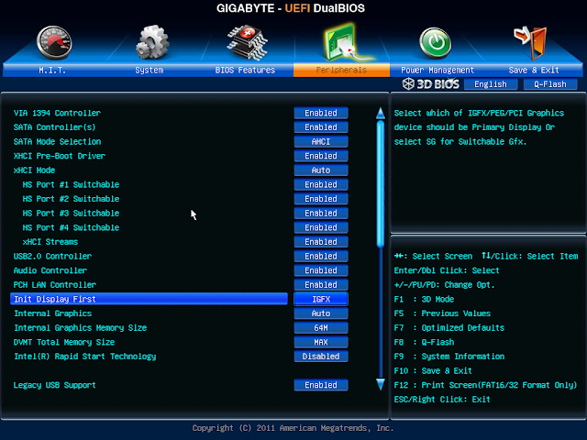Select the xHCI Mode label
This screenshot has height=440, width=587.
click(x=34, y=170)
